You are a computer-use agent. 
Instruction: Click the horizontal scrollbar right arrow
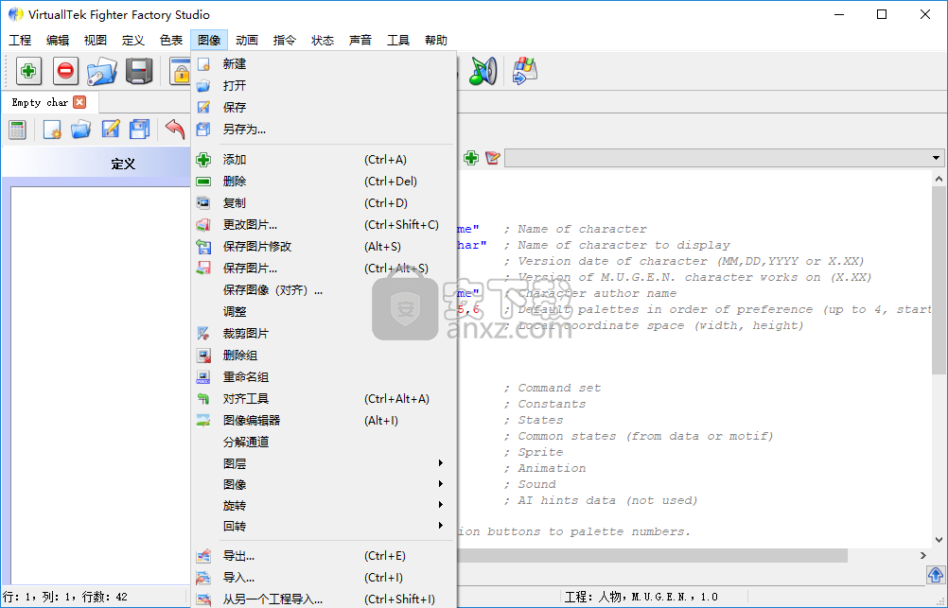point(922,555)
